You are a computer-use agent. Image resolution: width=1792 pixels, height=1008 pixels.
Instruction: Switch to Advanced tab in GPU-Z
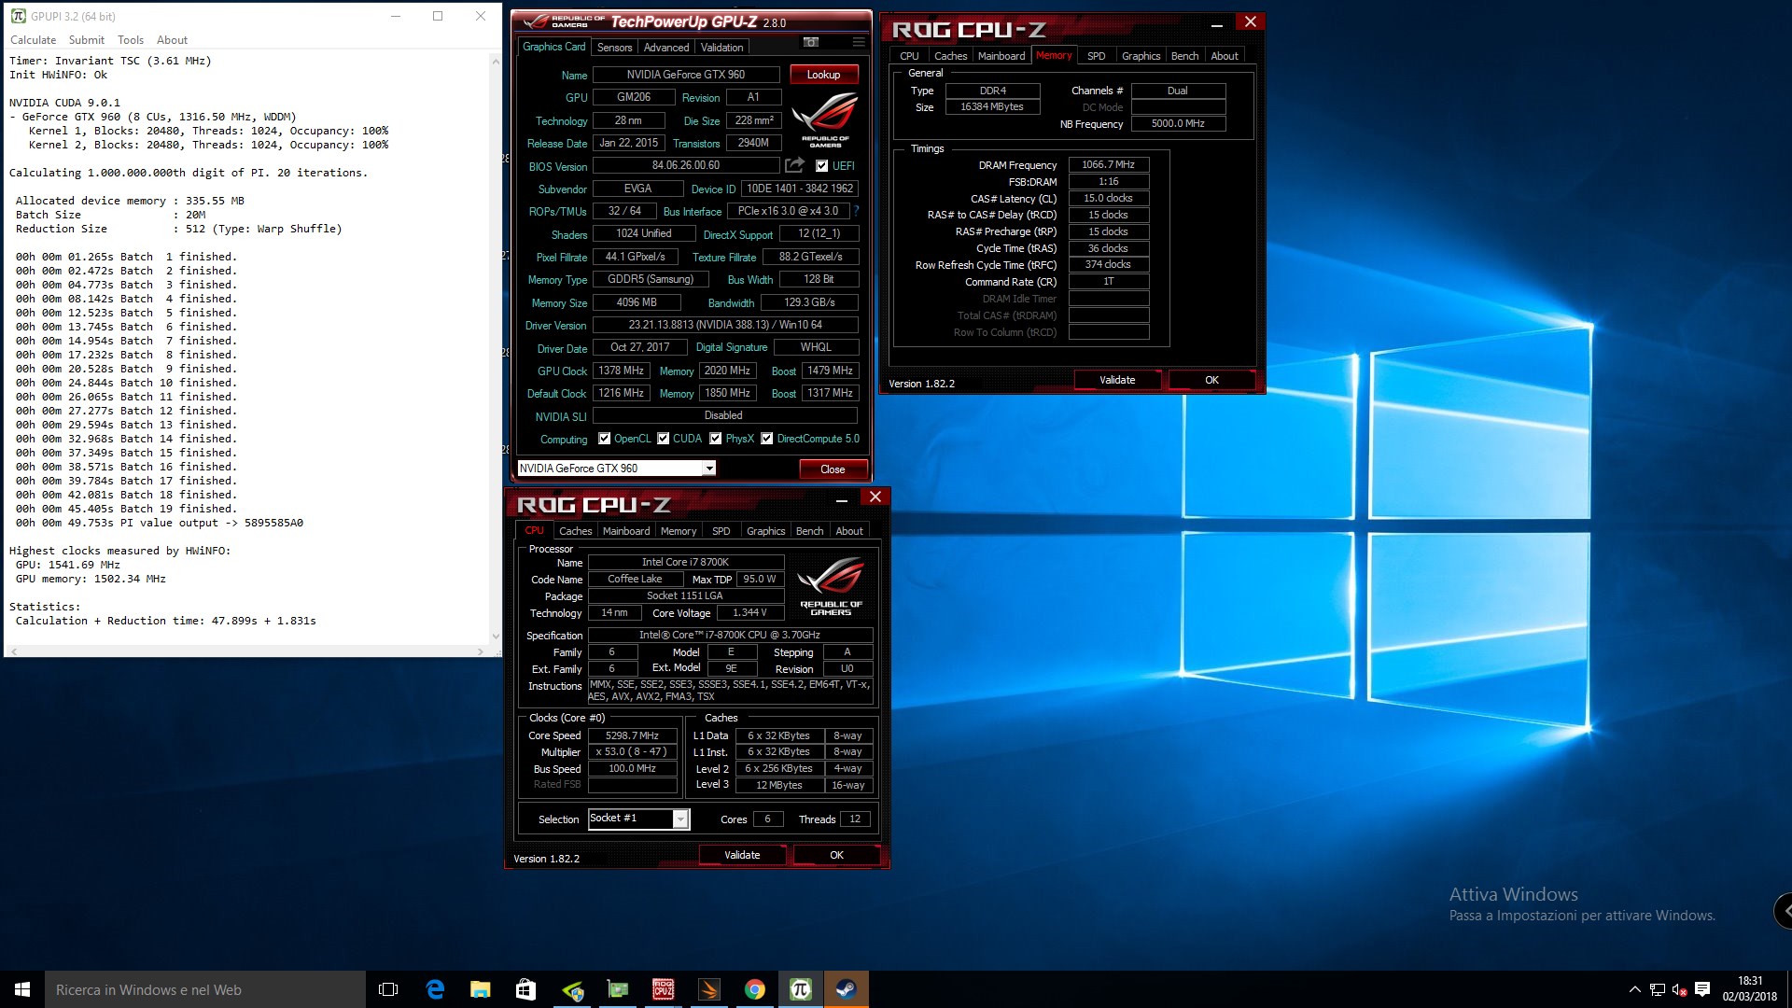coord(666,48)
